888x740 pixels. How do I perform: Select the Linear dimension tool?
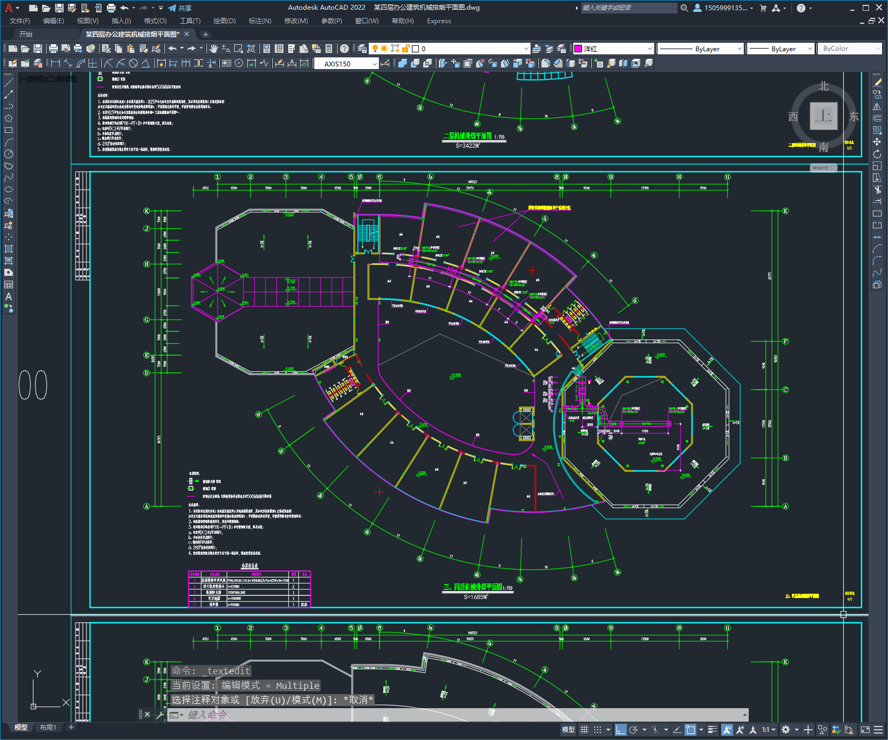(x=55, y=63)
